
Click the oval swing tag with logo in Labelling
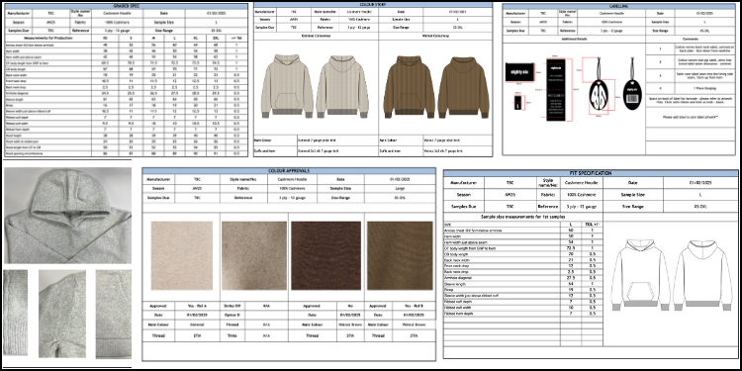(600, 94)
